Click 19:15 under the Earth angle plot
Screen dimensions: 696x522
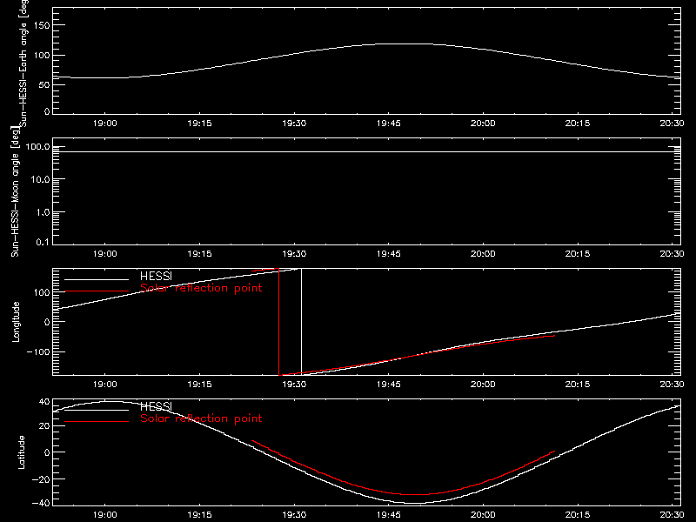pos(200,124)
